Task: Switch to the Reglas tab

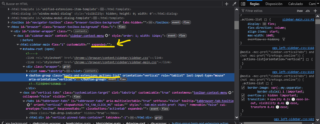Action: [255, 4]
